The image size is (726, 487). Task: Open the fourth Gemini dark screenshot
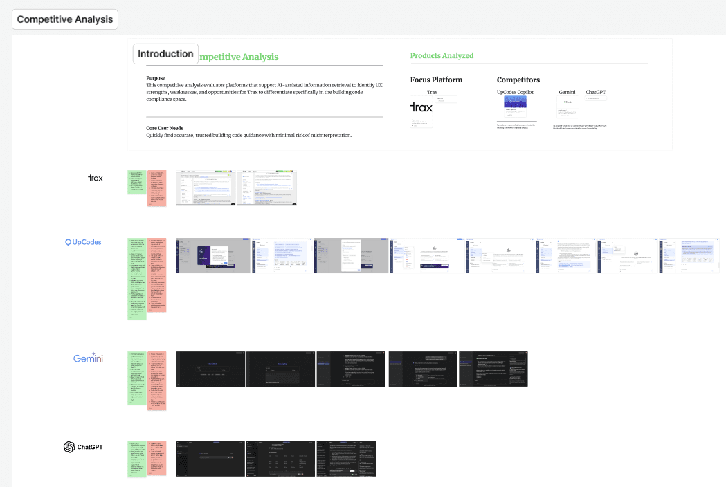click(423, 369)
